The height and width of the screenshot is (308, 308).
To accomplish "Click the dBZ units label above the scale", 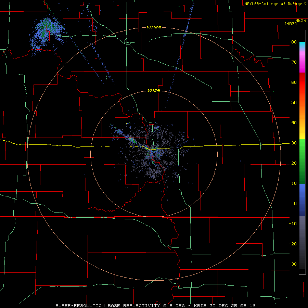I will 291,24.
